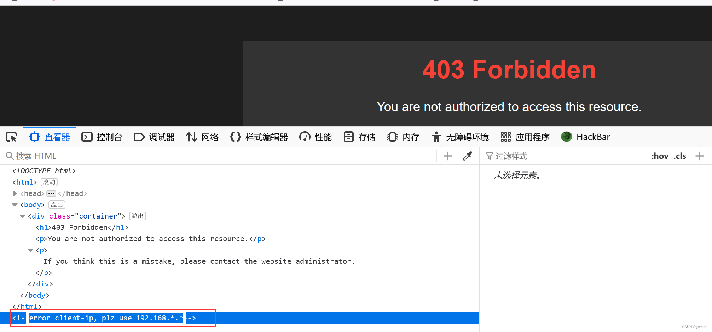The image size is (712, 332).
Task: Open the 内存 Memory panel
Action: click(403, 137)
